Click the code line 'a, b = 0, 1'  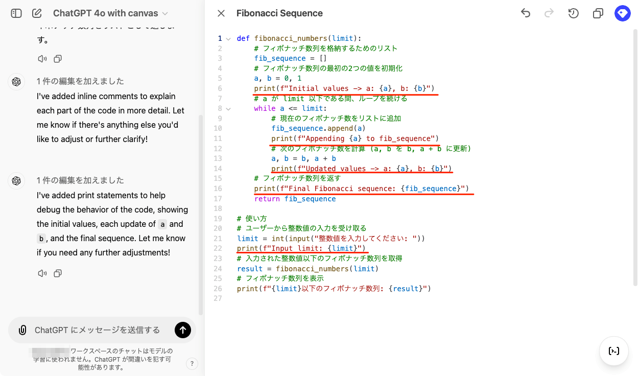pyautogui.click(x=278, y=78)
